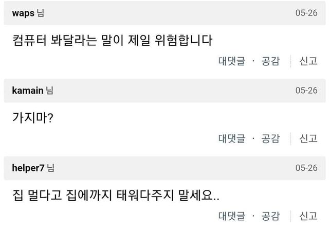329x229 pixels.
Task: Open kamain user profile
Action: (27, 91)
